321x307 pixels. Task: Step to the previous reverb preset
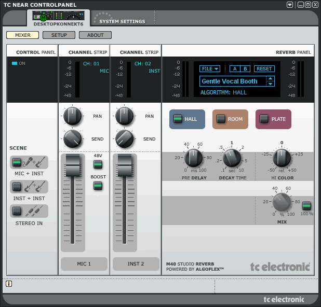pyautogui.click(x=271, y=78)
